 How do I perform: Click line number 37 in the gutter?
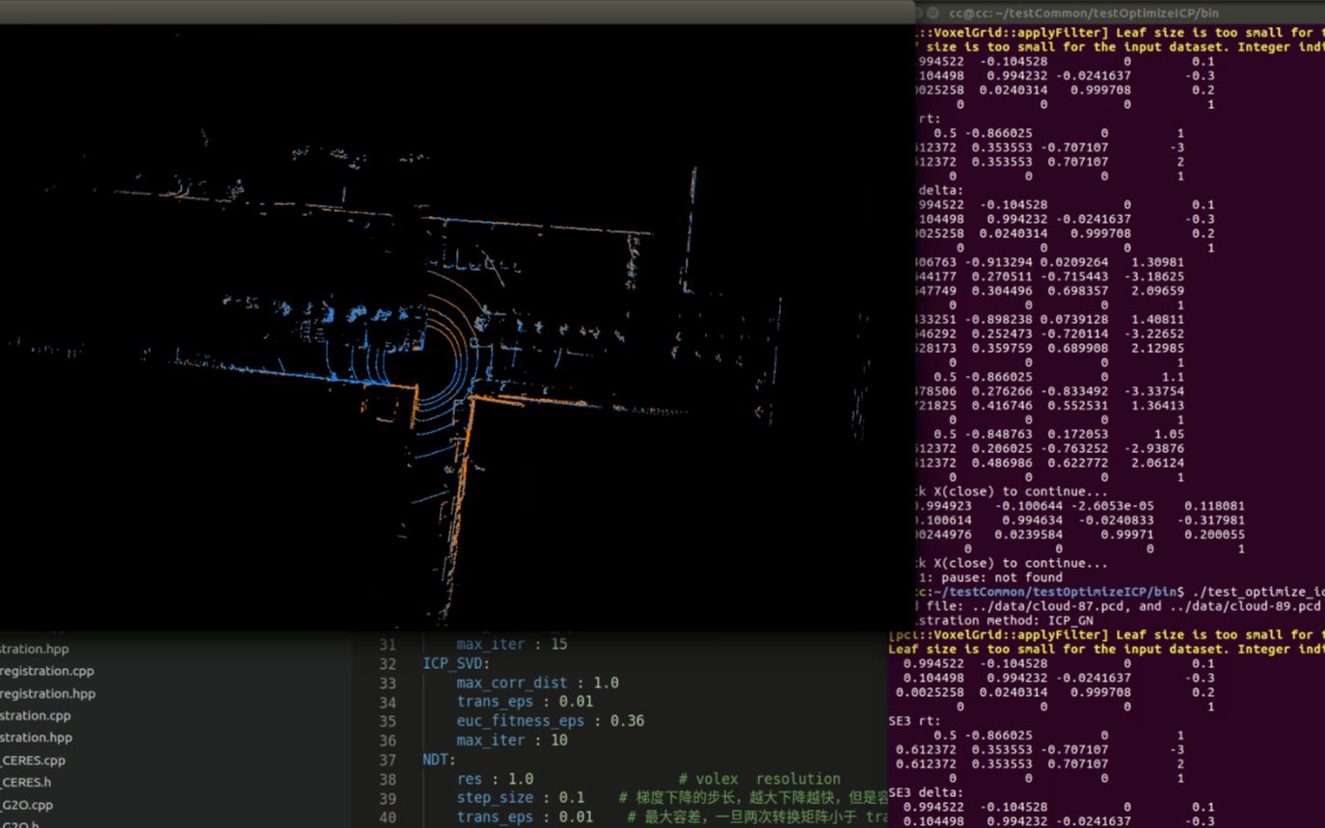387,760
